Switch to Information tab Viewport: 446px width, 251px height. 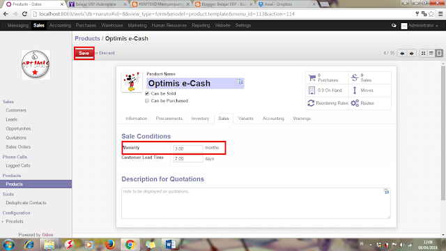tap(137, 119)
